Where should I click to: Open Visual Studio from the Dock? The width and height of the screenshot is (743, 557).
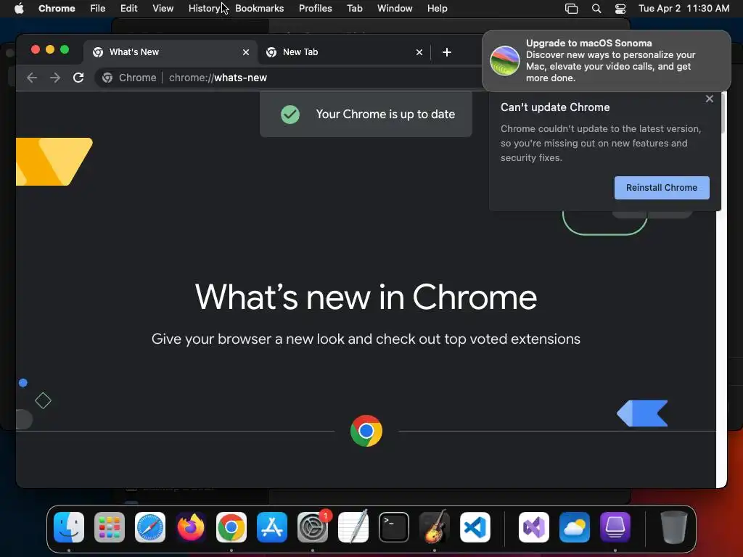coord(534,527)
